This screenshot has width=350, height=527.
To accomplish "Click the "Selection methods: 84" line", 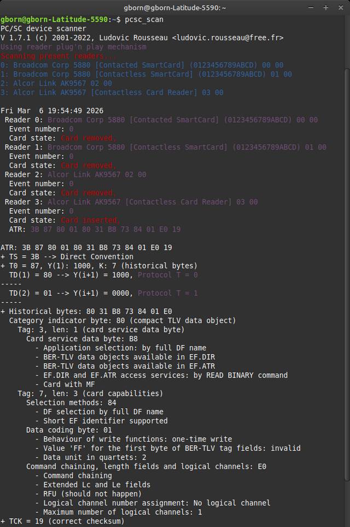I will (x=71, y=402).
